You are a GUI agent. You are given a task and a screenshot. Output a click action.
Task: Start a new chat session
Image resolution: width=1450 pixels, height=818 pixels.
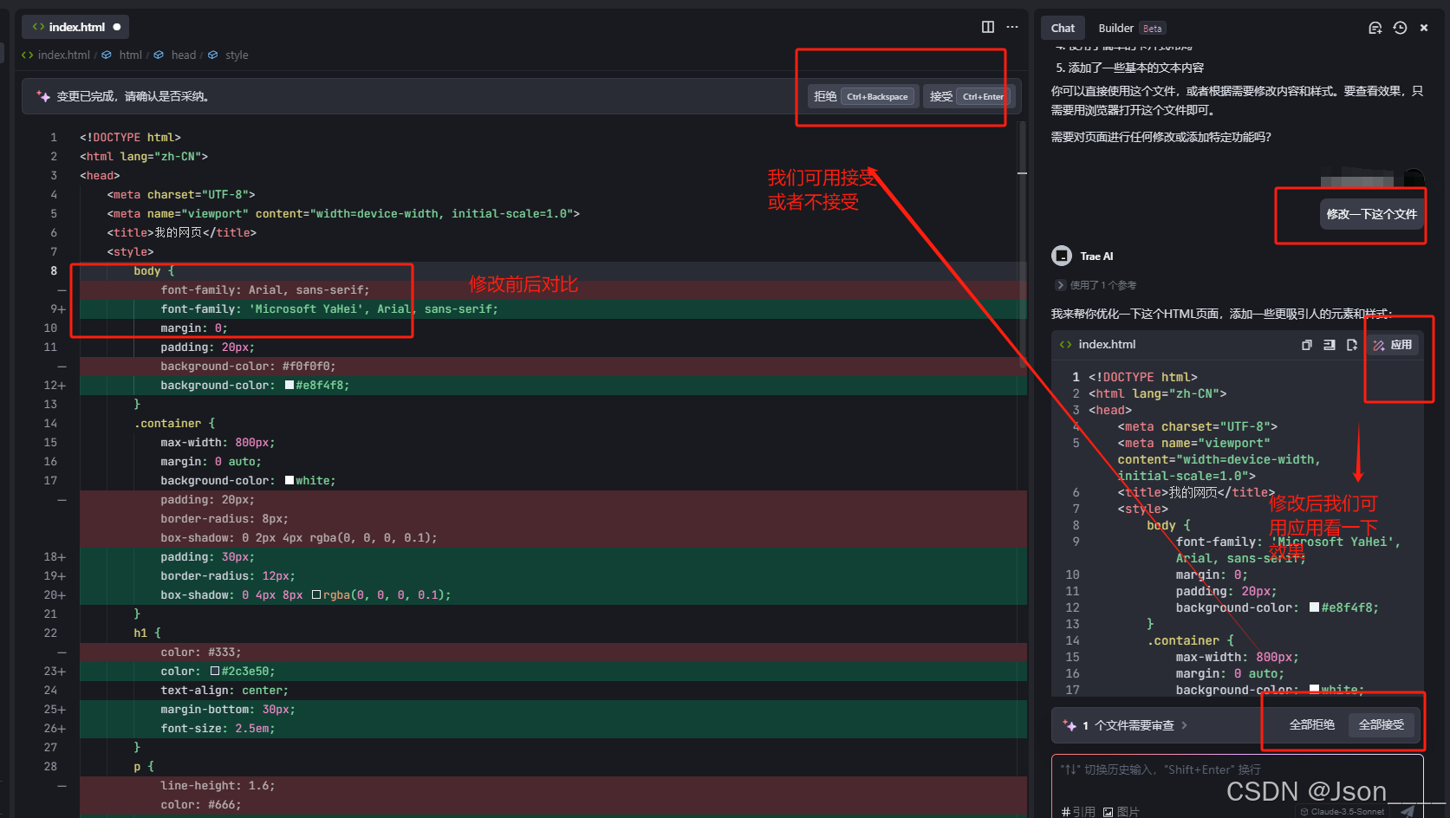point(1375,28)
